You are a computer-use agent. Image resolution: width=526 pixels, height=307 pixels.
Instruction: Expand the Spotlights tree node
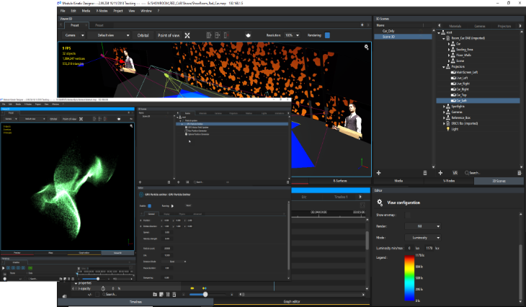tap(444, 107)
